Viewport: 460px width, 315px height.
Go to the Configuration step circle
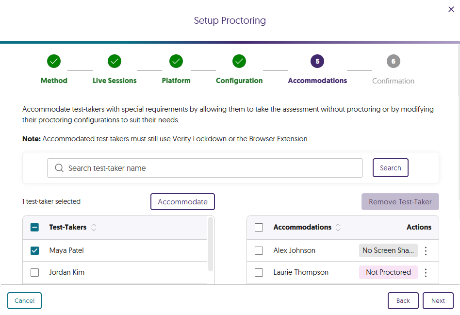(x=239, y=61)
